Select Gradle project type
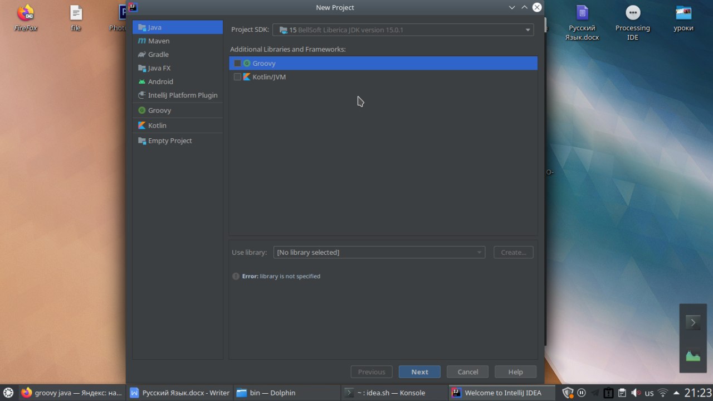Viewport: 713px width, 401px height. 178,54
